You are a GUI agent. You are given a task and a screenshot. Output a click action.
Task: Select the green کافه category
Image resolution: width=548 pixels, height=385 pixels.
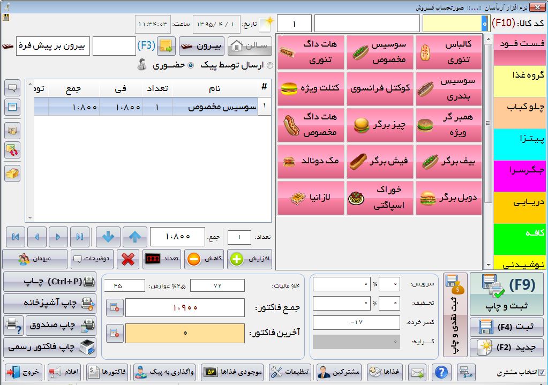coord(520,239)
